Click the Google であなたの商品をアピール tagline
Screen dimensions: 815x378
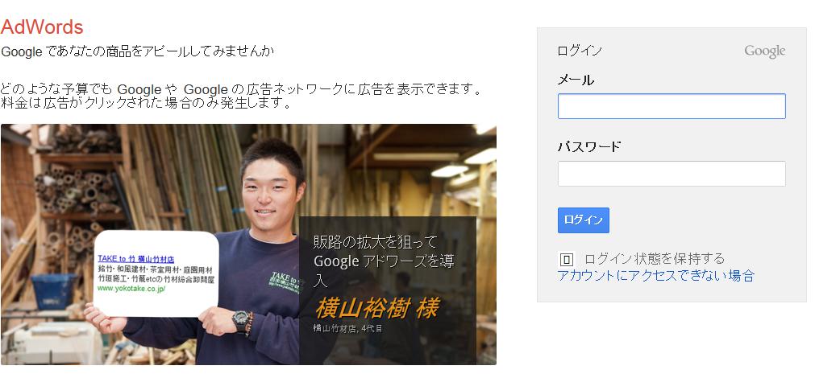(x=138, y=51)
